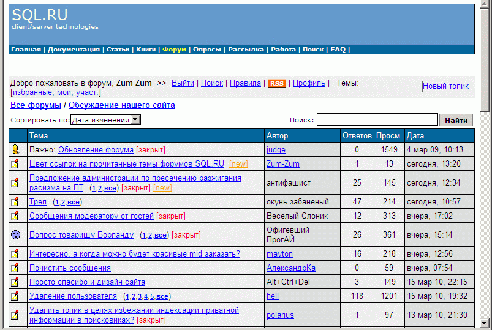Viewport: 492px width, 330px height.
Task: Click topic icon beside 'Удаление пользователя'
Action: pos(15,296)
